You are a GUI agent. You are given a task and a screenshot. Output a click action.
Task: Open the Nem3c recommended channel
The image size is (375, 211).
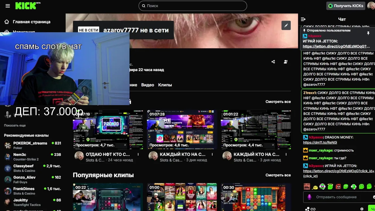[x=33, y=157]
